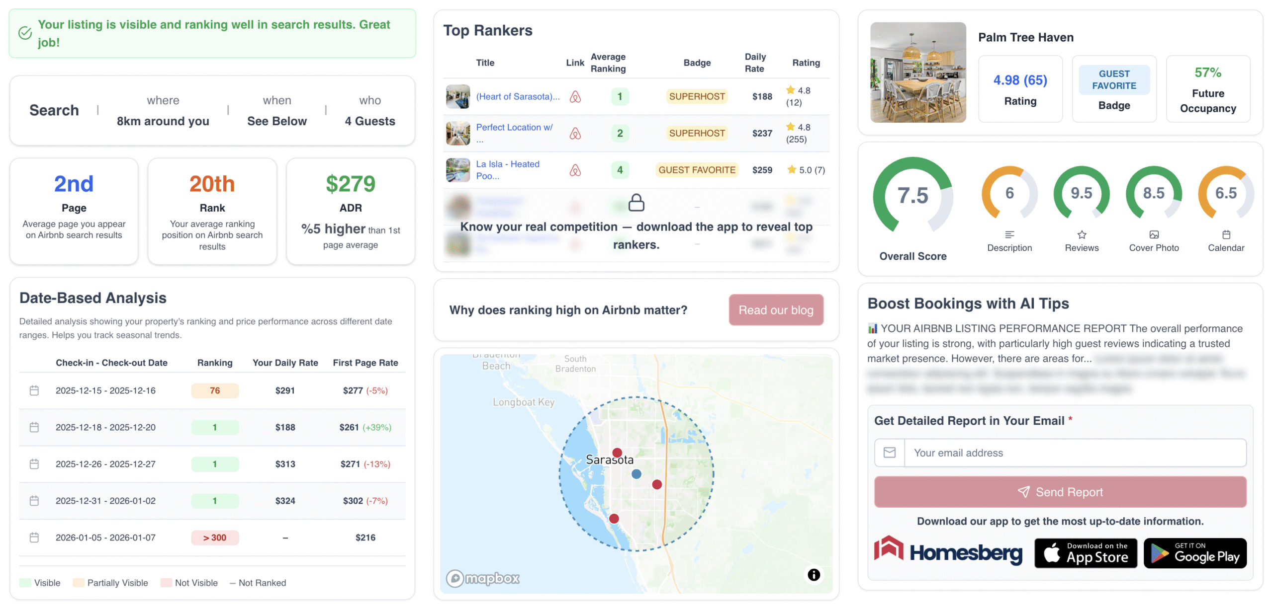Click the green checkmark in the success banner

24,33
